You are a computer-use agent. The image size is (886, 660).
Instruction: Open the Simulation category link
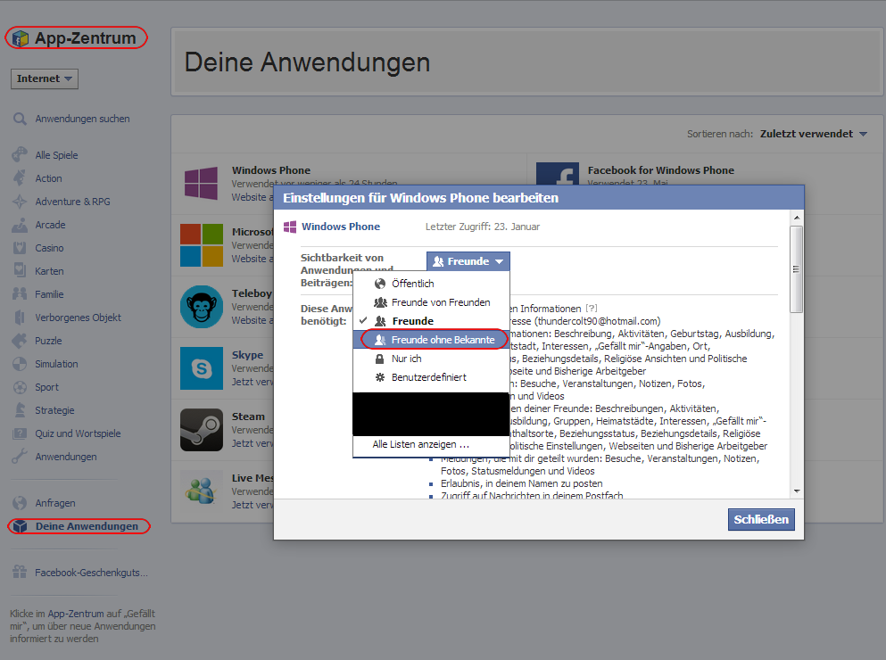pos(56,364)
